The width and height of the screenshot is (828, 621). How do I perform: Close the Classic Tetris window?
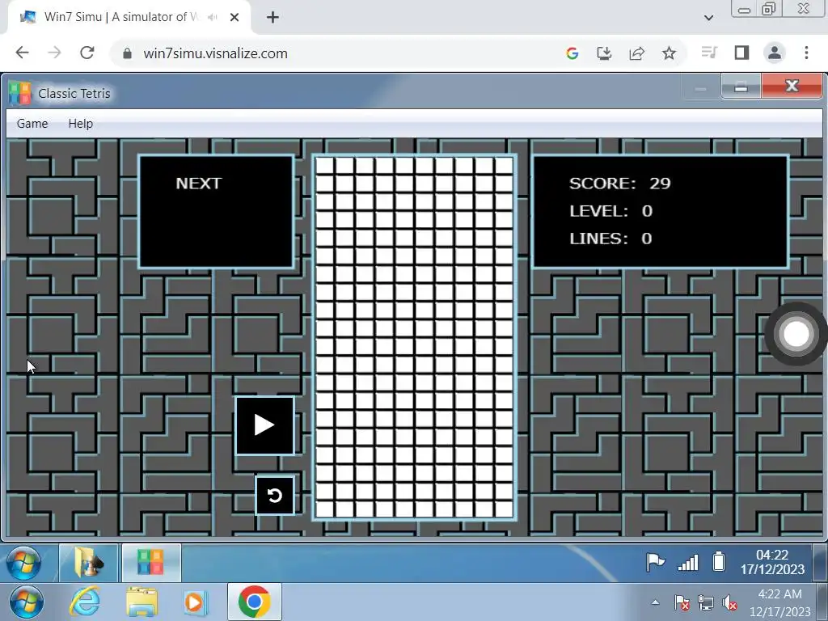click(x=792, y=86)
